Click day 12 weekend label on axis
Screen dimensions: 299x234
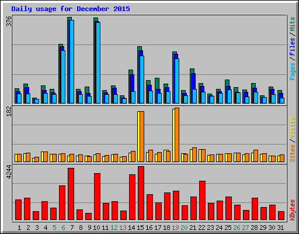pyautogui.click(x=114, y=228)
